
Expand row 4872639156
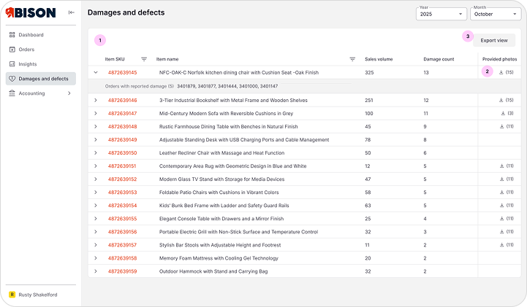(x=96, y=232)
